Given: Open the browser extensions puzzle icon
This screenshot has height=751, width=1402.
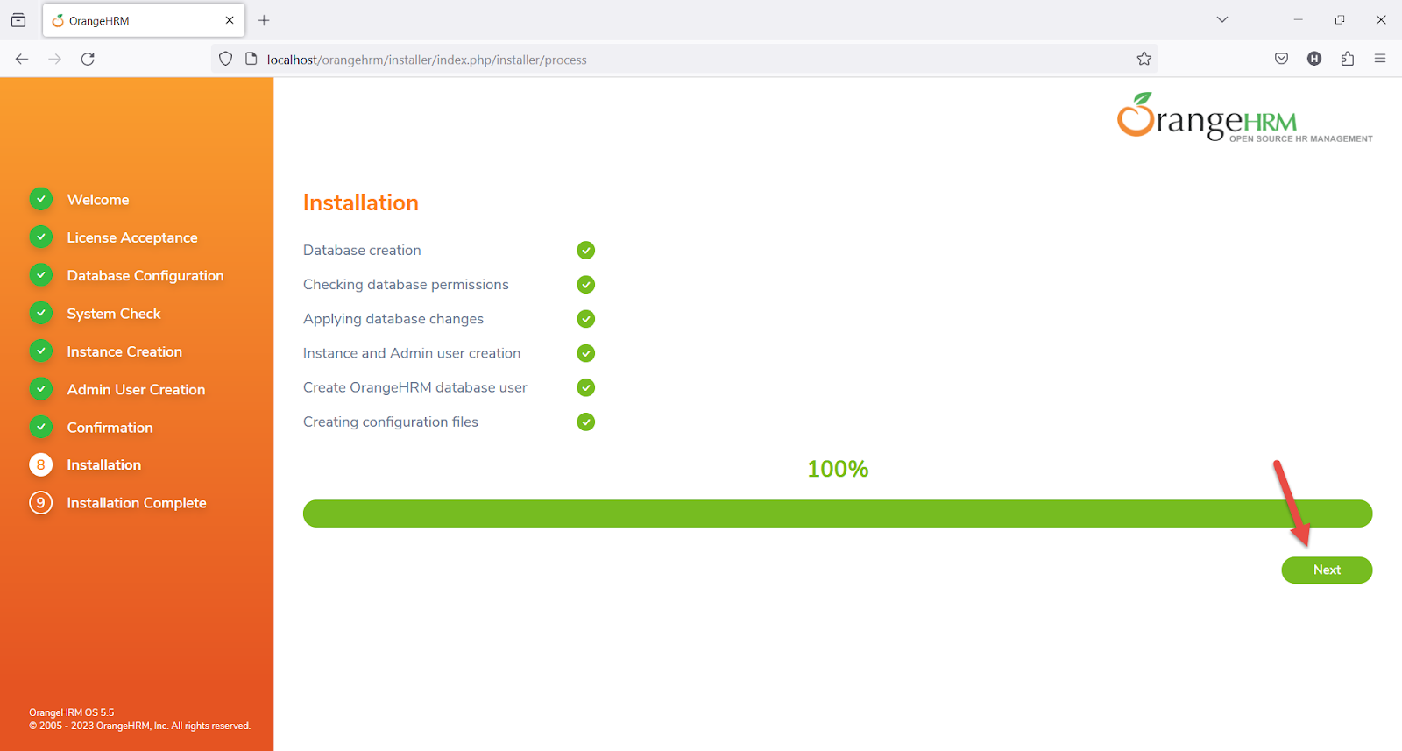Looking at the screenshot, I should tap(1348, 59).
